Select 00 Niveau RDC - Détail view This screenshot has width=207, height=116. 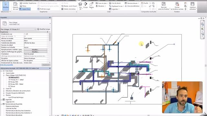pyautogui.click(x=16, y=84)
